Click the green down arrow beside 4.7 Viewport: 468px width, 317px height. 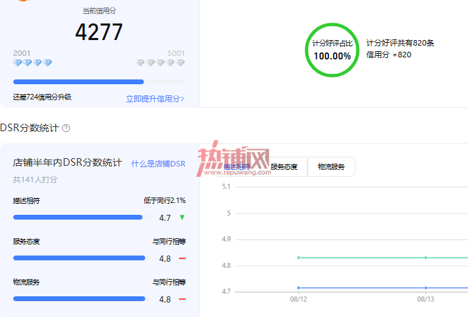point(182,218)
